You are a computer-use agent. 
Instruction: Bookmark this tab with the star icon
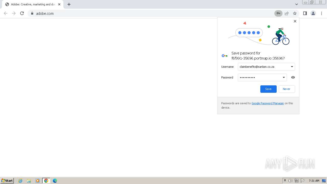click(295, 13)
